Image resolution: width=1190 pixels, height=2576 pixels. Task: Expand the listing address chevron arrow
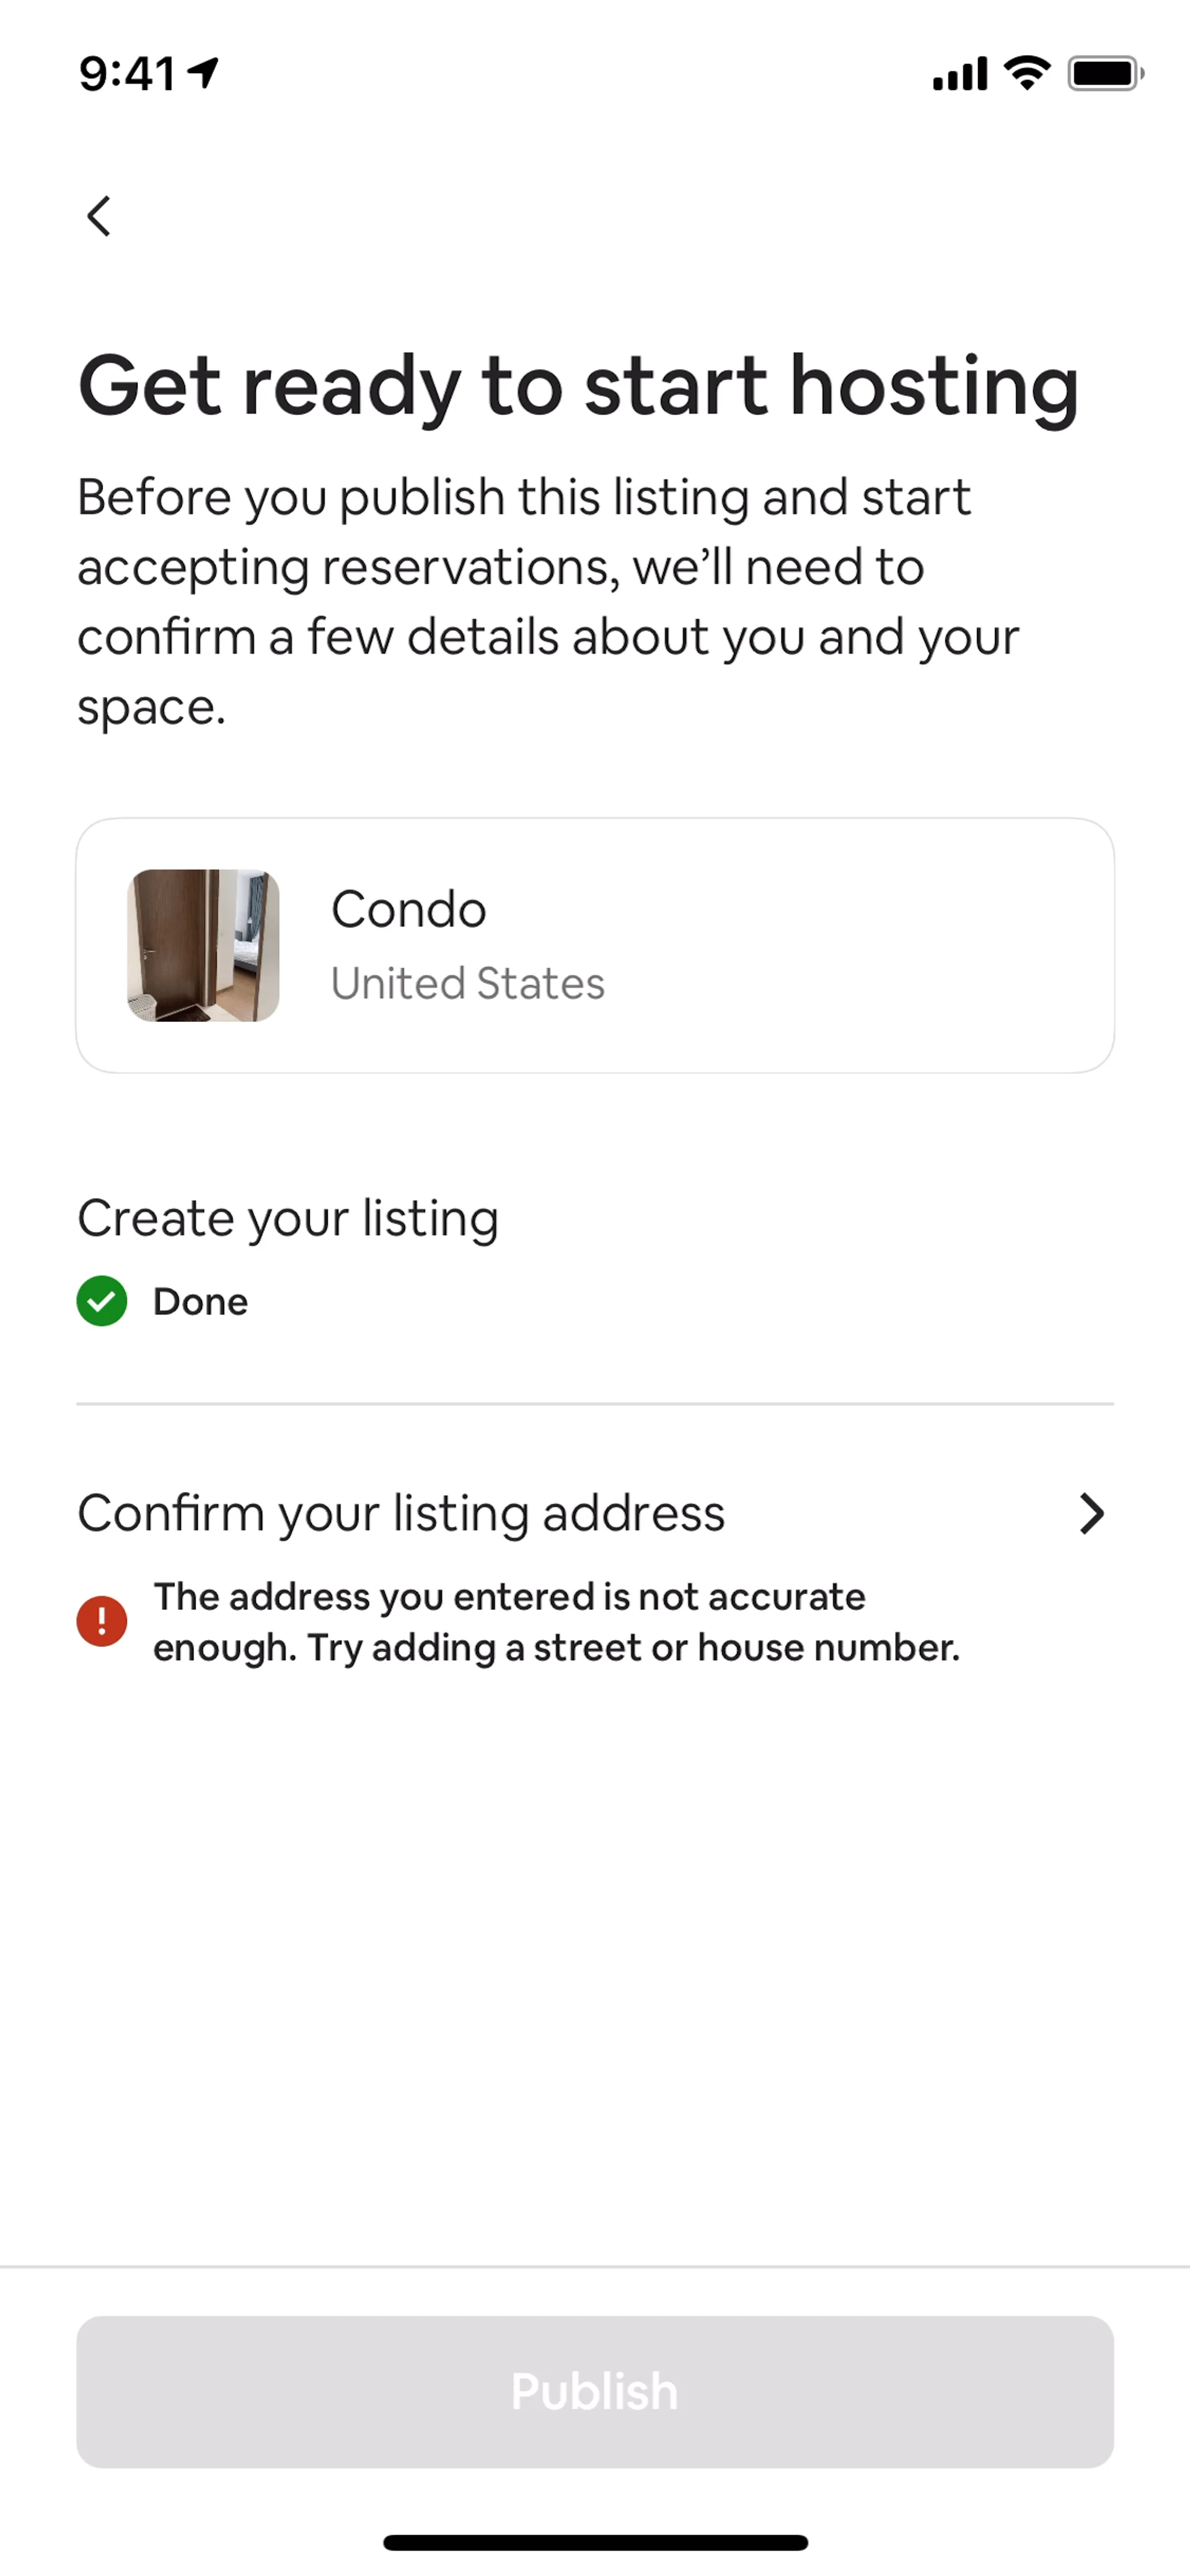click(x=1091, y=1514)
